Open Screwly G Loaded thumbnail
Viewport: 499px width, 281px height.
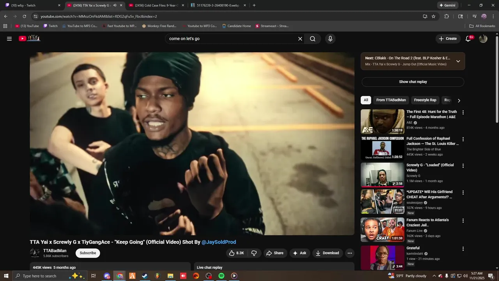382,175
